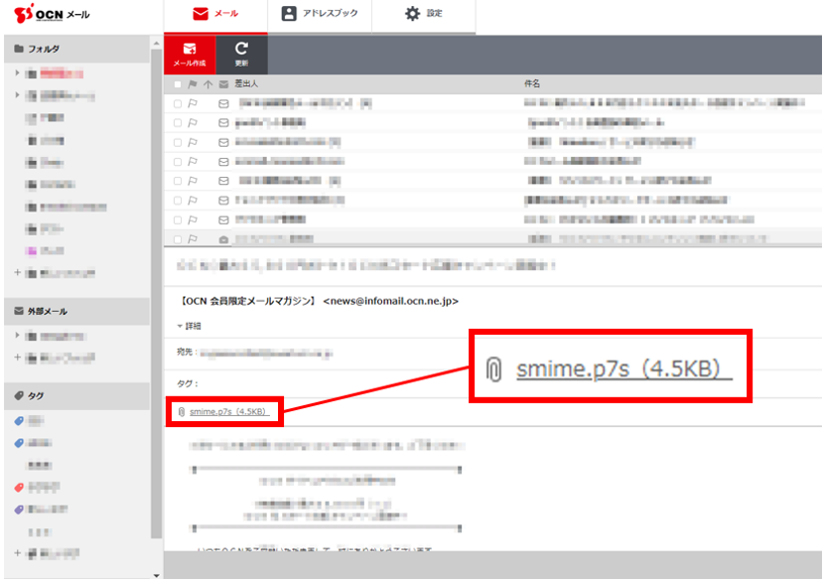Expand the 詳細 section of the message
This screenshot has width=826, height=584.
tap(189, 326)
